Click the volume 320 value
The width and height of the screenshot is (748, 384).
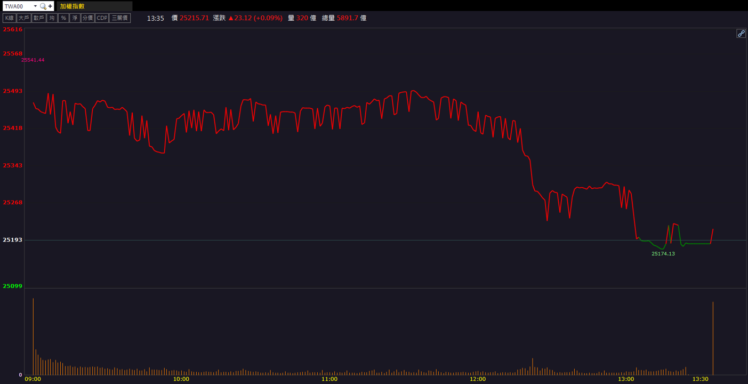tap(302, 18)
